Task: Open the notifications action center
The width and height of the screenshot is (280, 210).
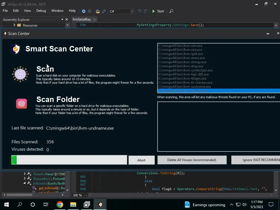Action: 271,205
